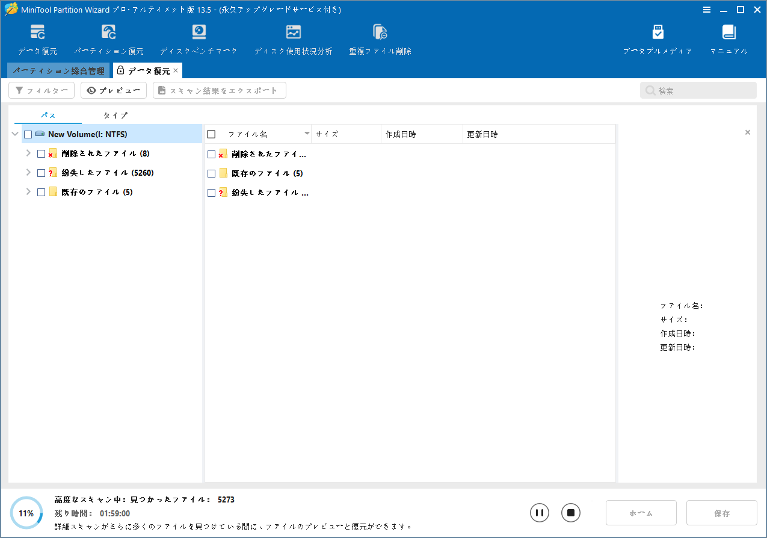Screen dimensions: 767x538
Task: Select the 削除されたファイル checkbox
Action: [x=40, y=153]
